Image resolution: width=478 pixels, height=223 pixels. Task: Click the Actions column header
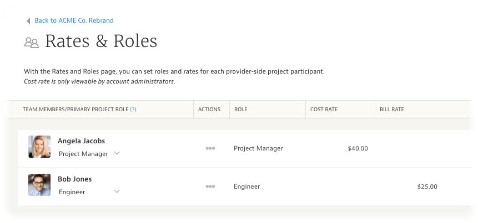click(209, 110)
